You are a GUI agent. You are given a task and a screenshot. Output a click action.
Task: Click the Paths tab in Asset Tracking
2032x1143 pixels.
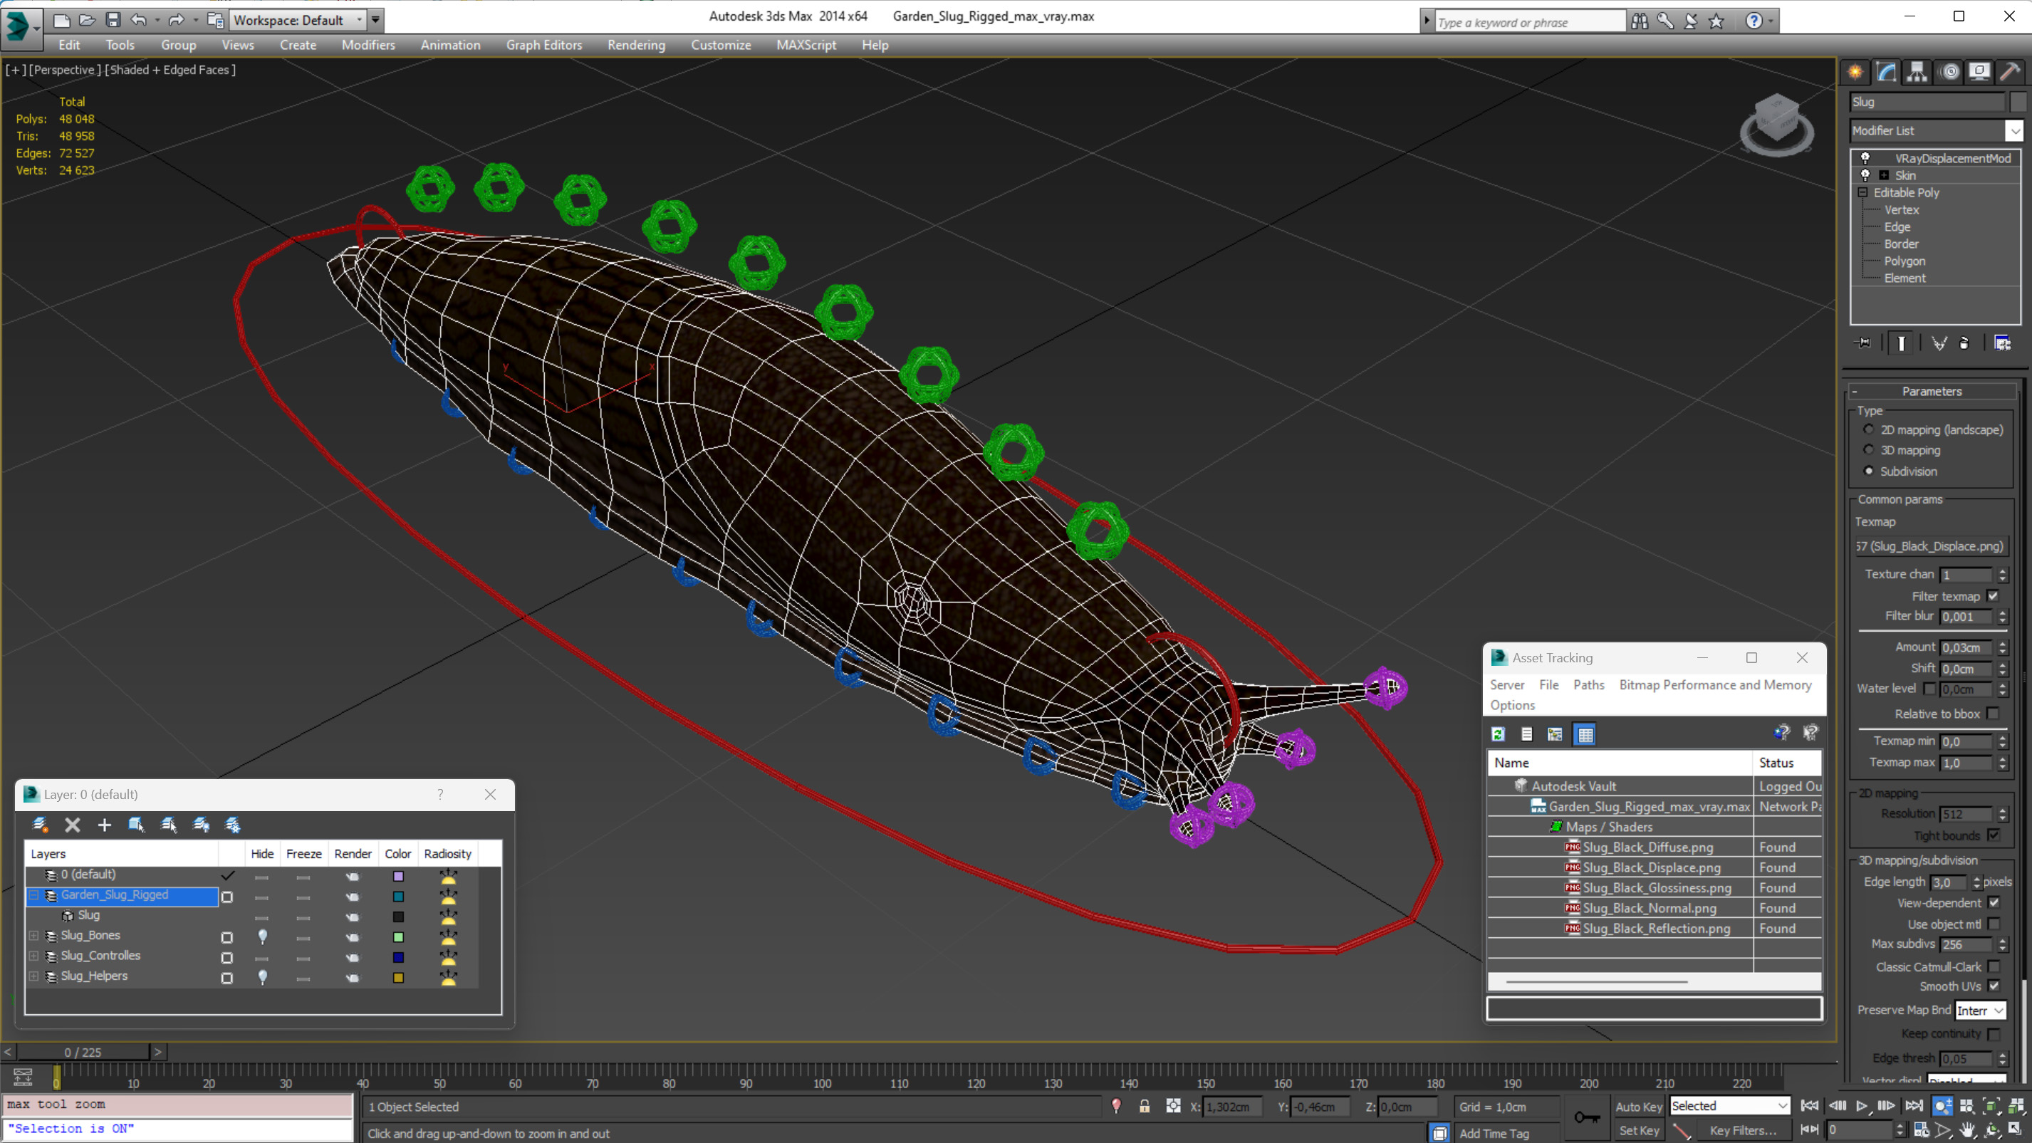coord(1591,685)
